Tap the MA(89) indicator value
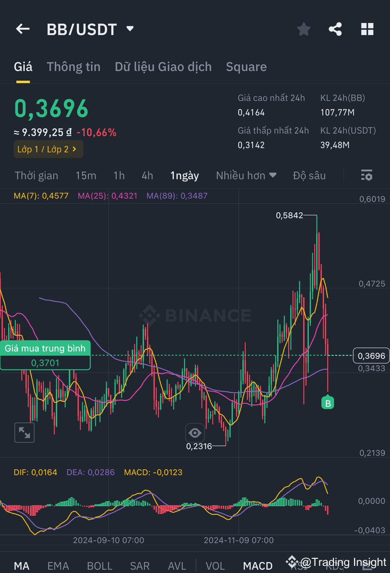 (x=177, y=195)
